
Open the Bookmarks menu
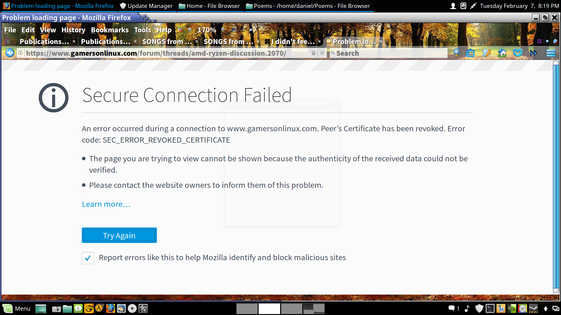(x=110, y=30)
